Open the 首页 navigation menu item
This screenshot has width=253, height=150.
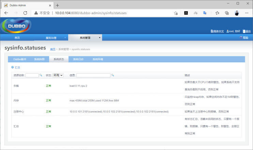[x=17, y=37]
